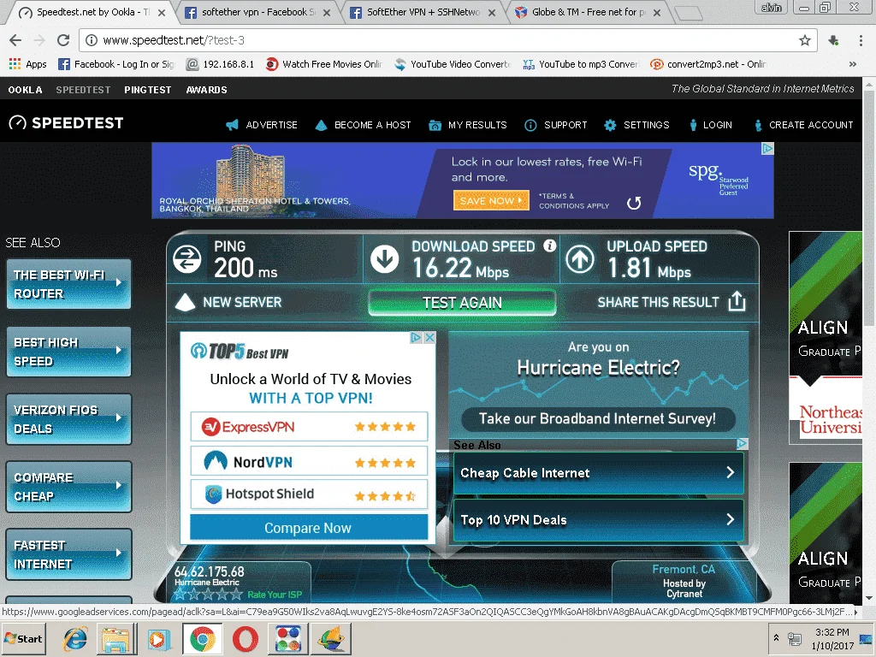Open Windows Media Player from taskbar

click(158, 639)
